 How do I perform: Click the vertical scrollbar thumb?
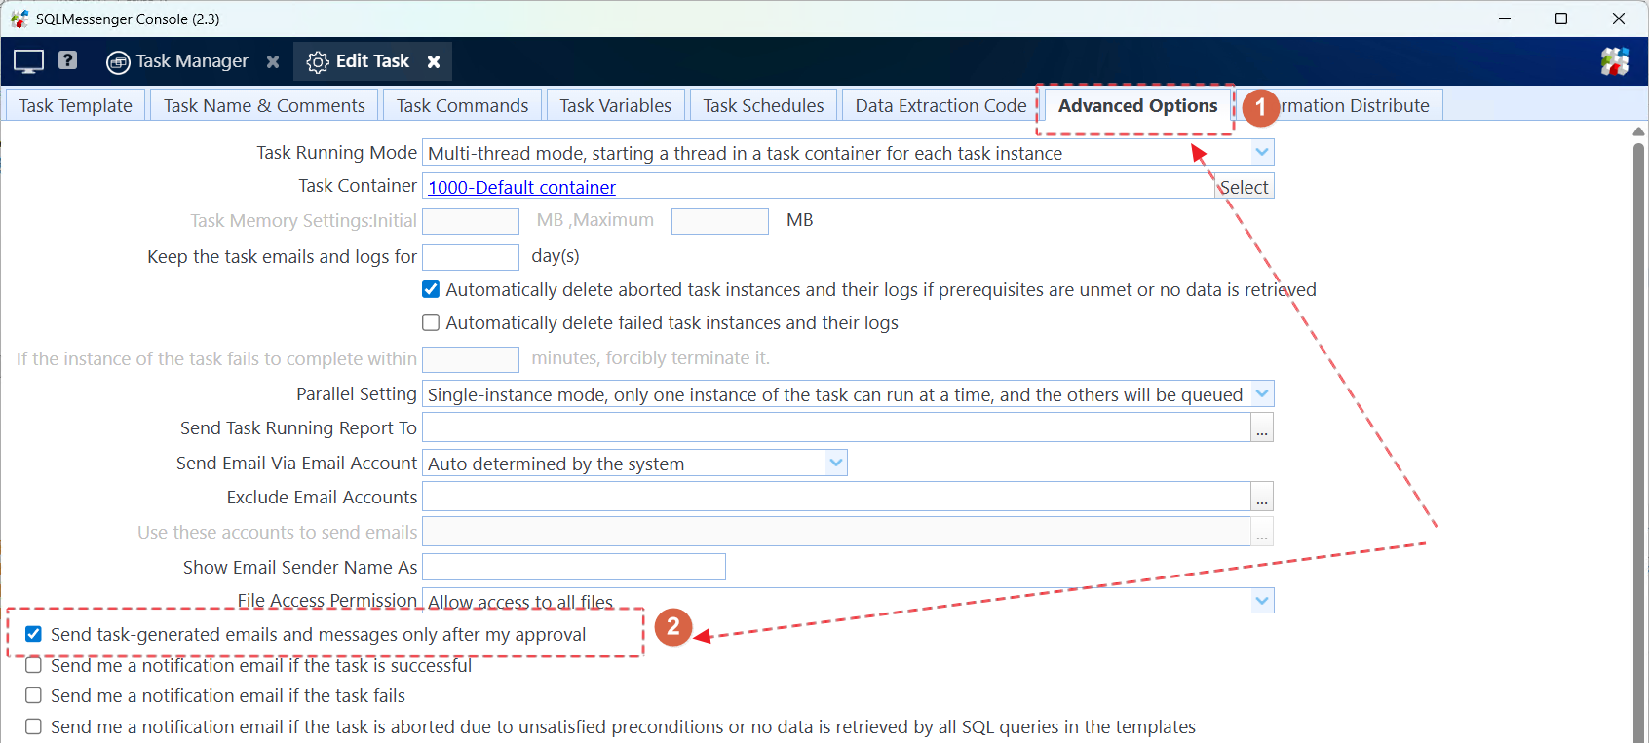coord(1638,442)
